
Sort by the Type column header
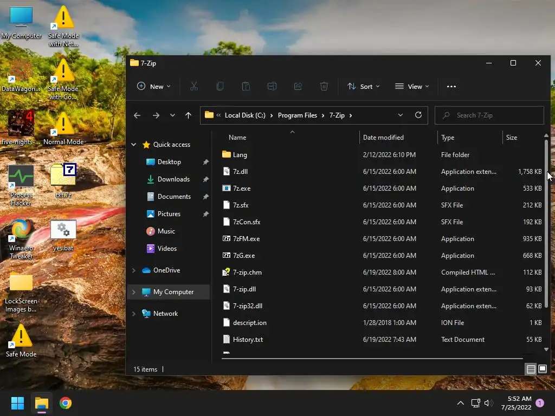point(470,137)
